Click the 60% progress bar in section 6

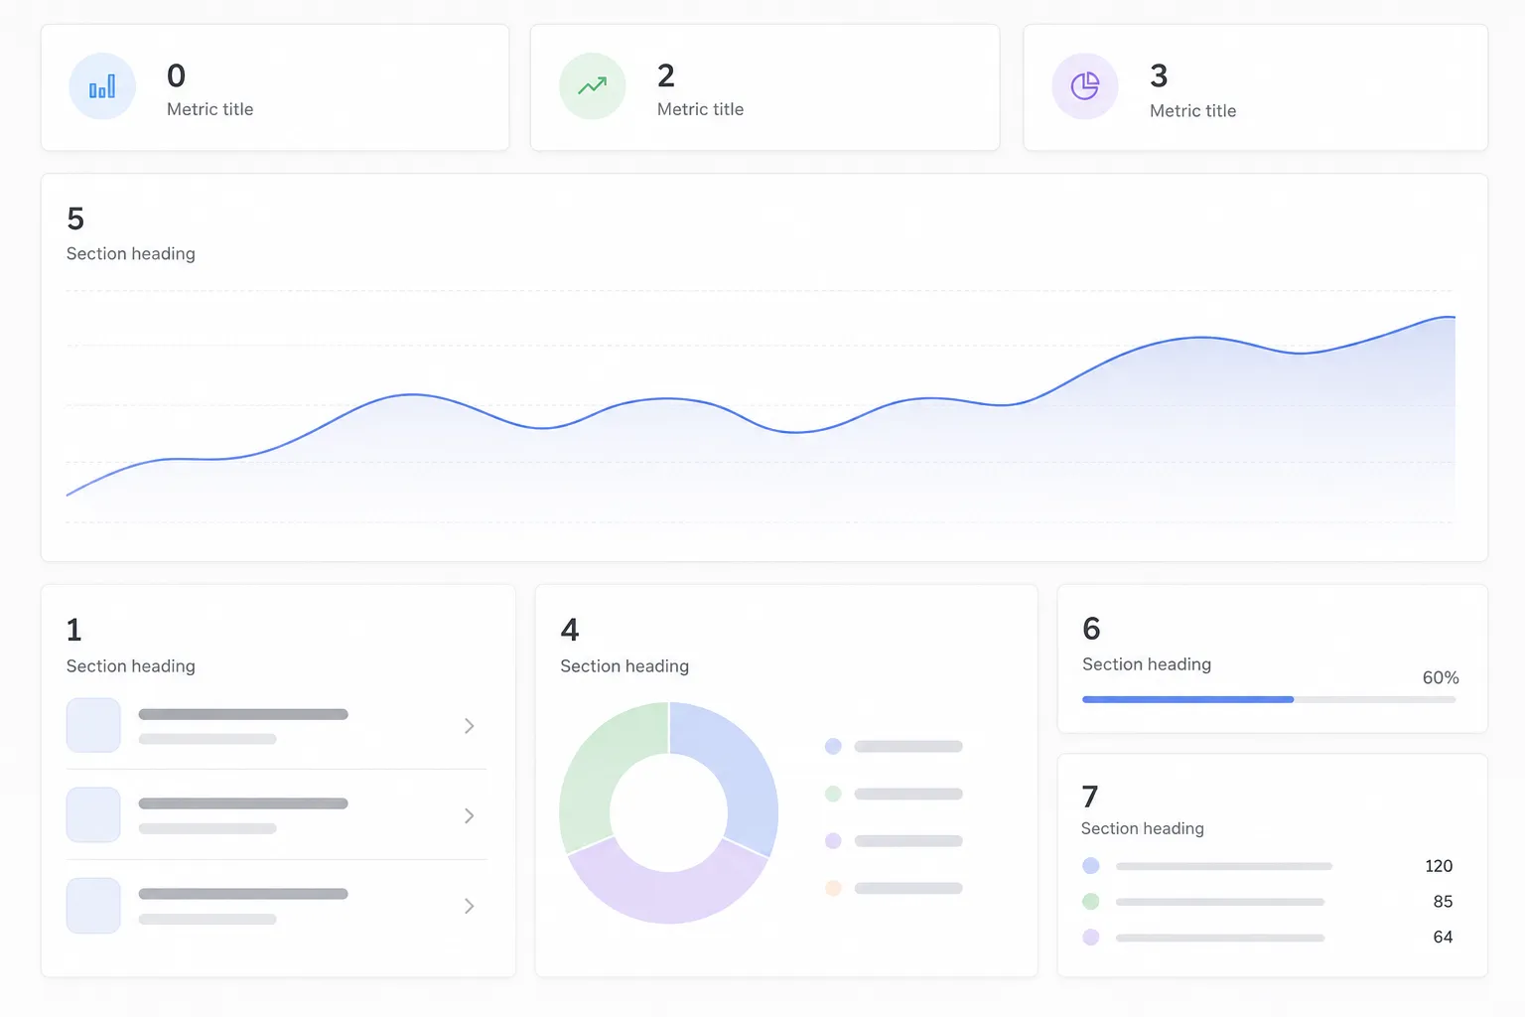pyautogui.click(x=1269, y=699)
